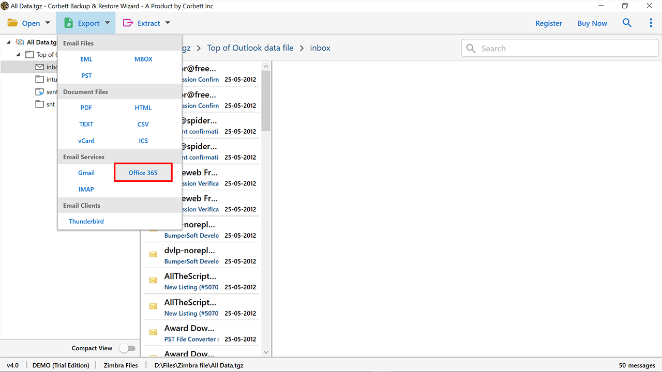Choose PST export format

[86, 75]
